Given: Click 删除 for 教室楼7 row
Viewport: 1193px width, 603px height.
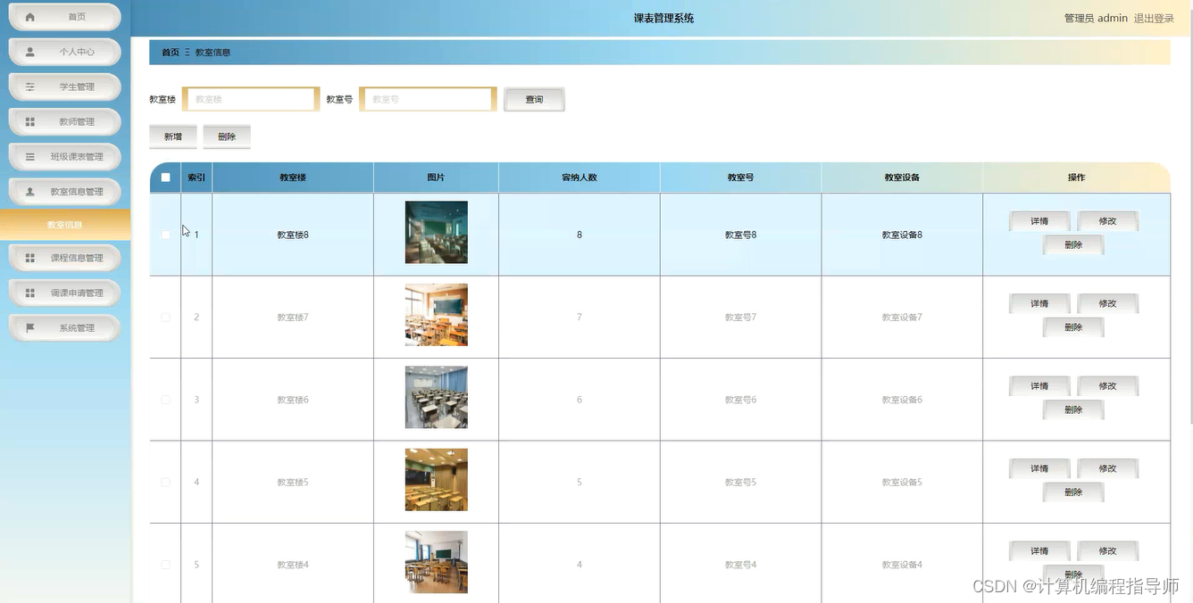Looking at the screenshot, I should (1073, 327).
